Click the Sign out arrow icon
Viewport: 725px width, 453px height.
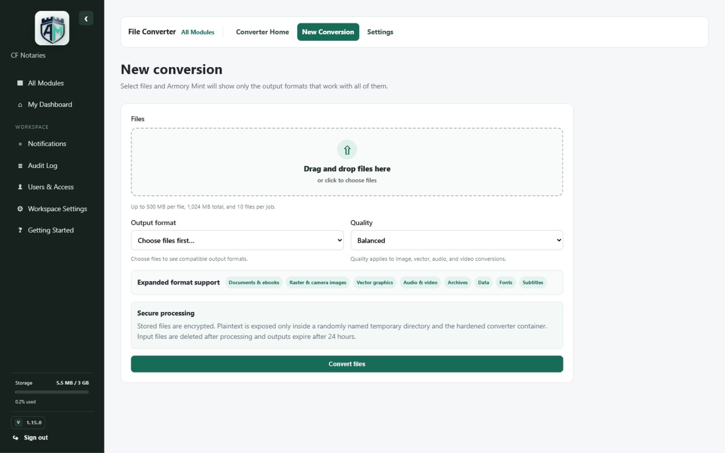[x=16, y=438]
